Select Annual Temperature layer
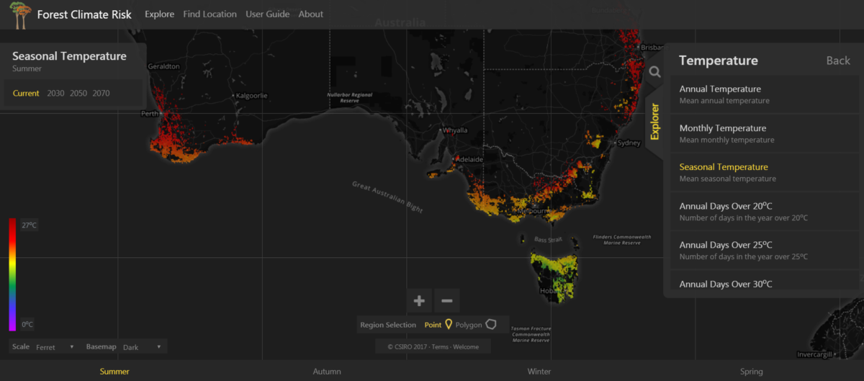 pos(765,94)
